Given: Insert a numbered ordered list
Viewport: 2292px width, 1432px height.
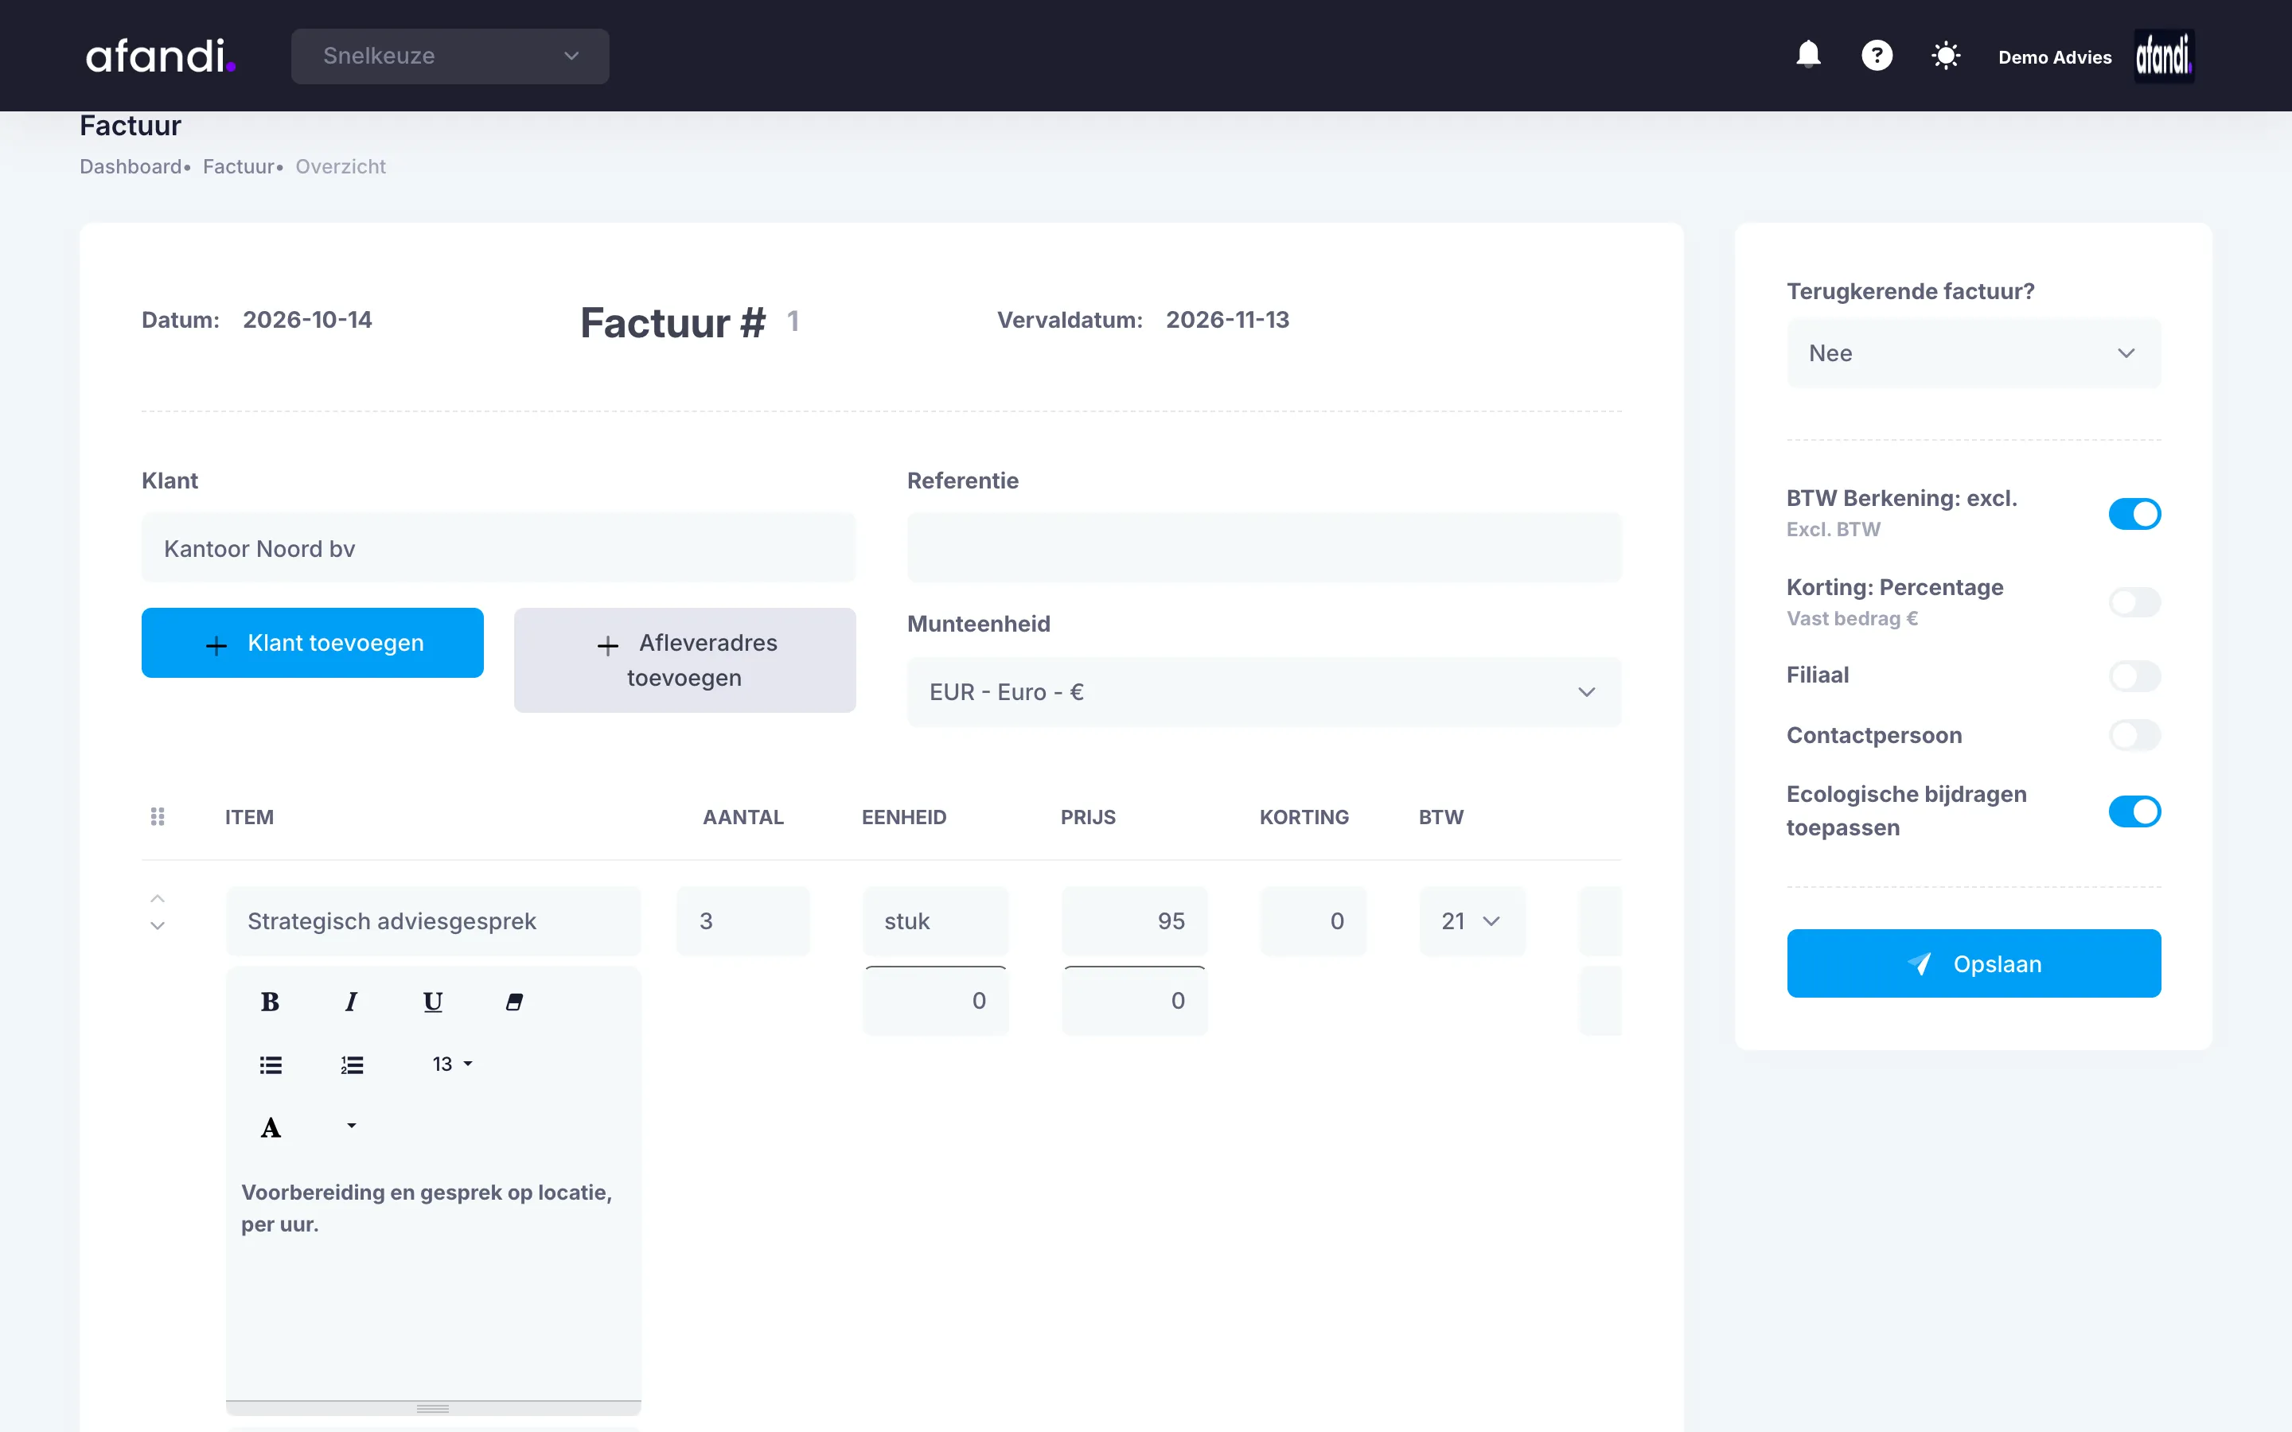Looking at the screenshot, I should pyautogui.click(x=353, y=1064).
